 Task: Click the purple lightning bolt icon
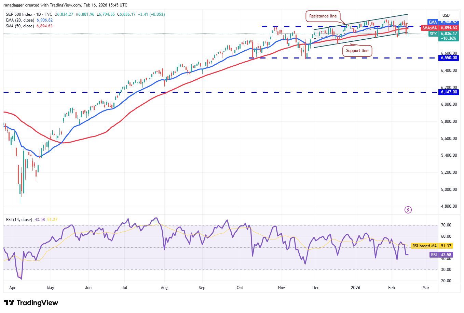[408, 210]
